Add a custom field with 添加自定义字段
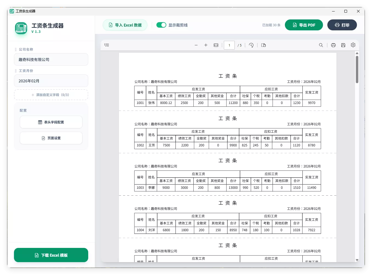 coord(51,94)
